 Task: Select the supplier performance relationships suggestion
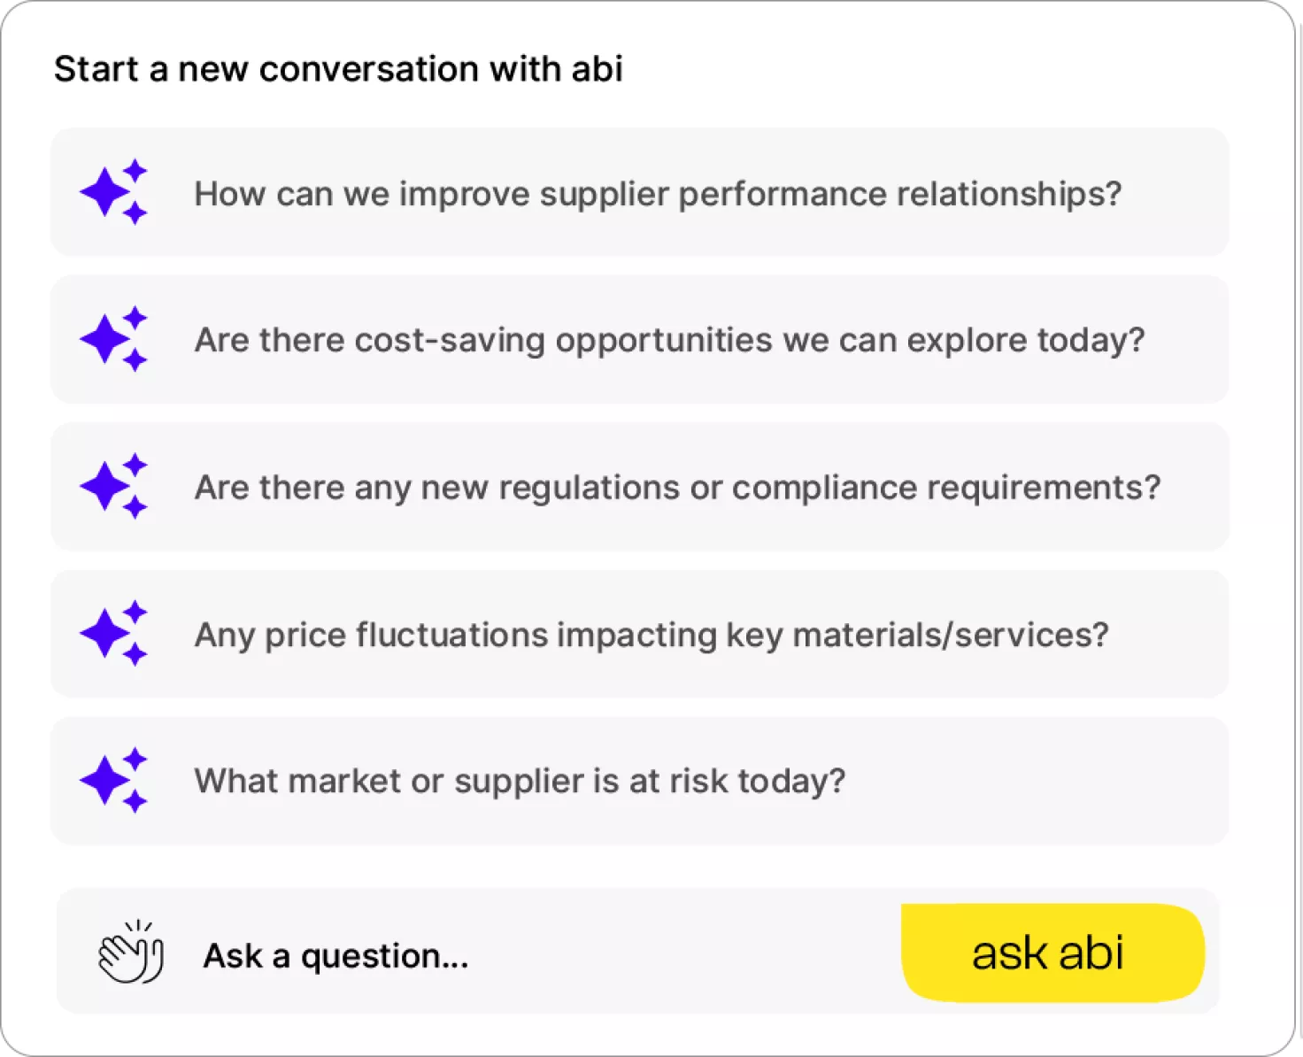click(x=639, y=193)
